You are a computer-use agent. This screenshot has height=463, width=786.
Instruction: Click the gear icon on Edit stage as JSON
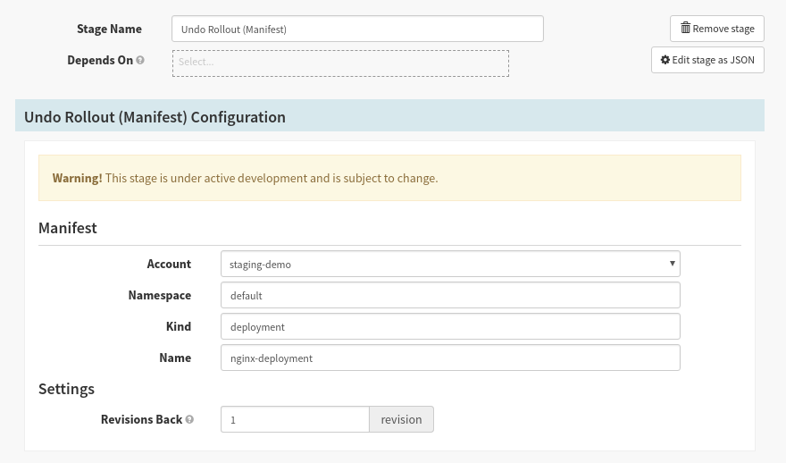pos(665,61)
